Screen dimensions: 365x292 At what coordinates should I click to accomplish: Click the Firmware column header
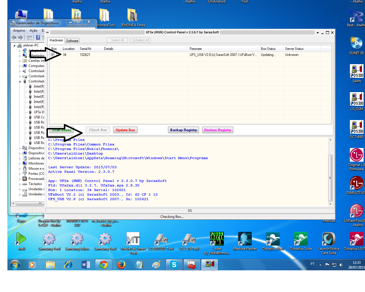pyautogui.click(x=224, y=49)
